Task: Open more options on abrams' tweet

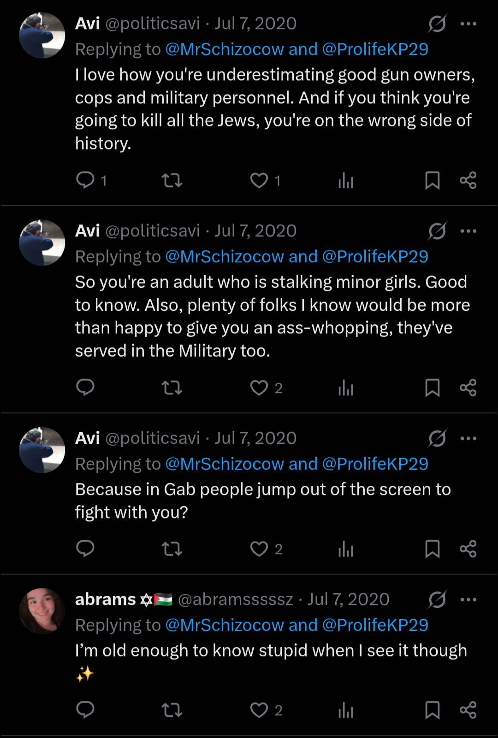Action: (468, 599)
